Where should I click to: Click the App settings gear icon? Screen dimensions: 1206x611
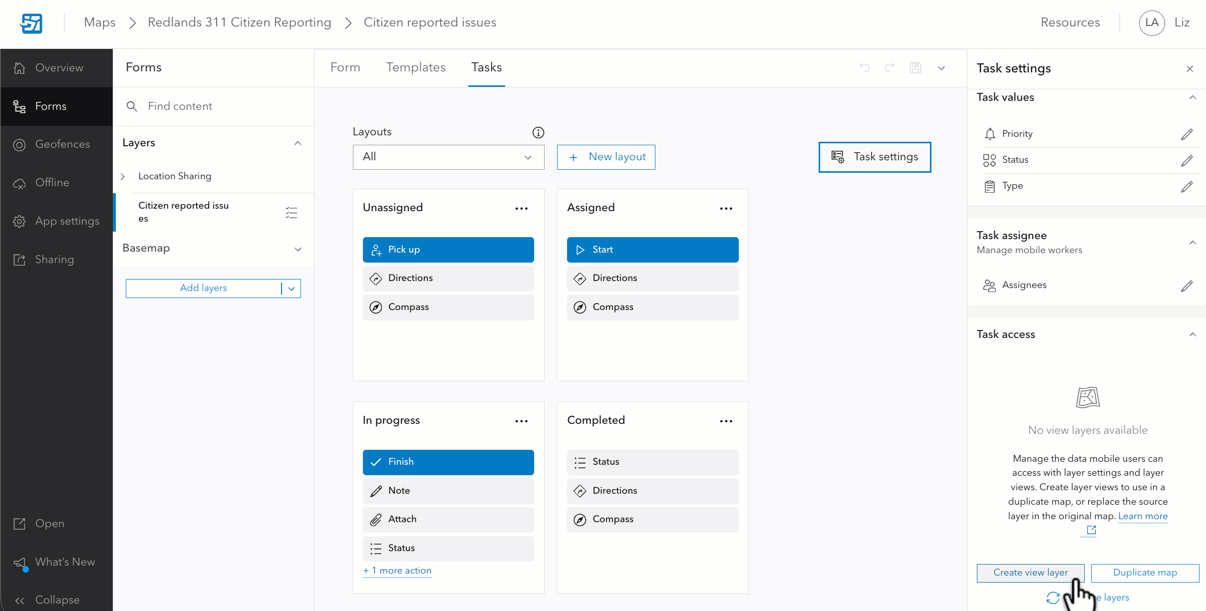pyautogui.click(x=19, y=221)
